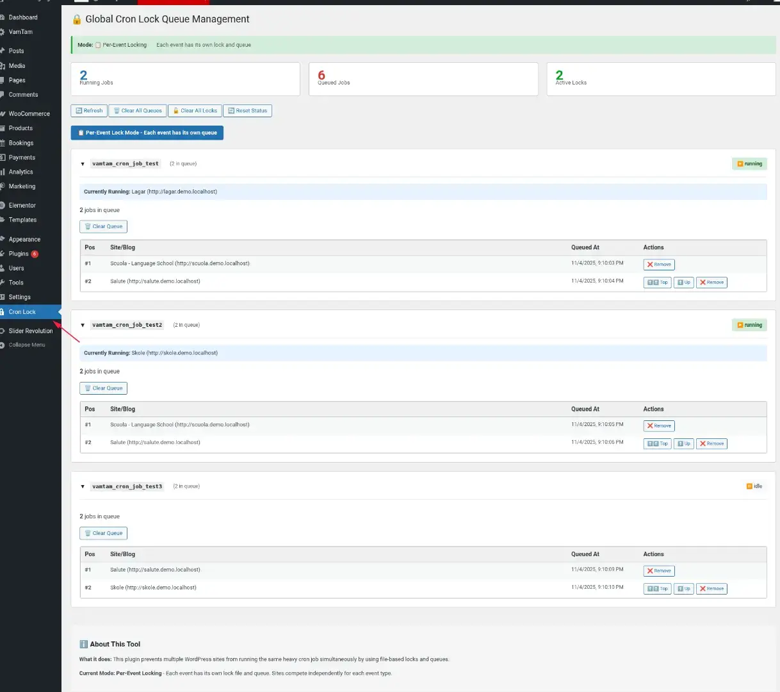This screenshot has height=692, width=780.
Task: Open Analytics in the sidebar
Action: tap(20, 172)
